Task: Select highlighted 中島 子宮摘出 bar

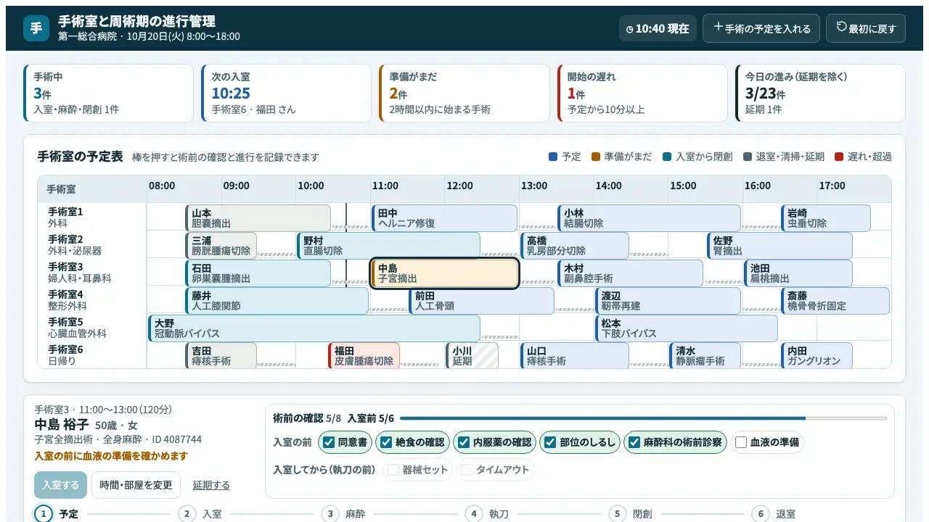Action: pyautogui.click(x=444, y=273)
